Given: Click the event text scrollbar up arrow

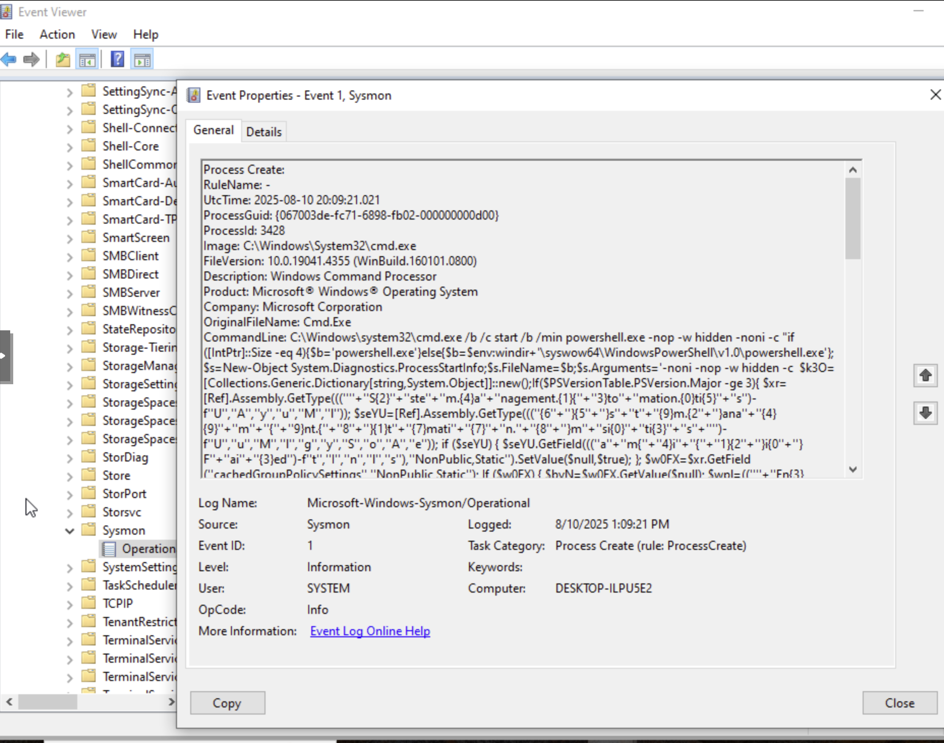Looking at the screenshot, I should (853, 170).
